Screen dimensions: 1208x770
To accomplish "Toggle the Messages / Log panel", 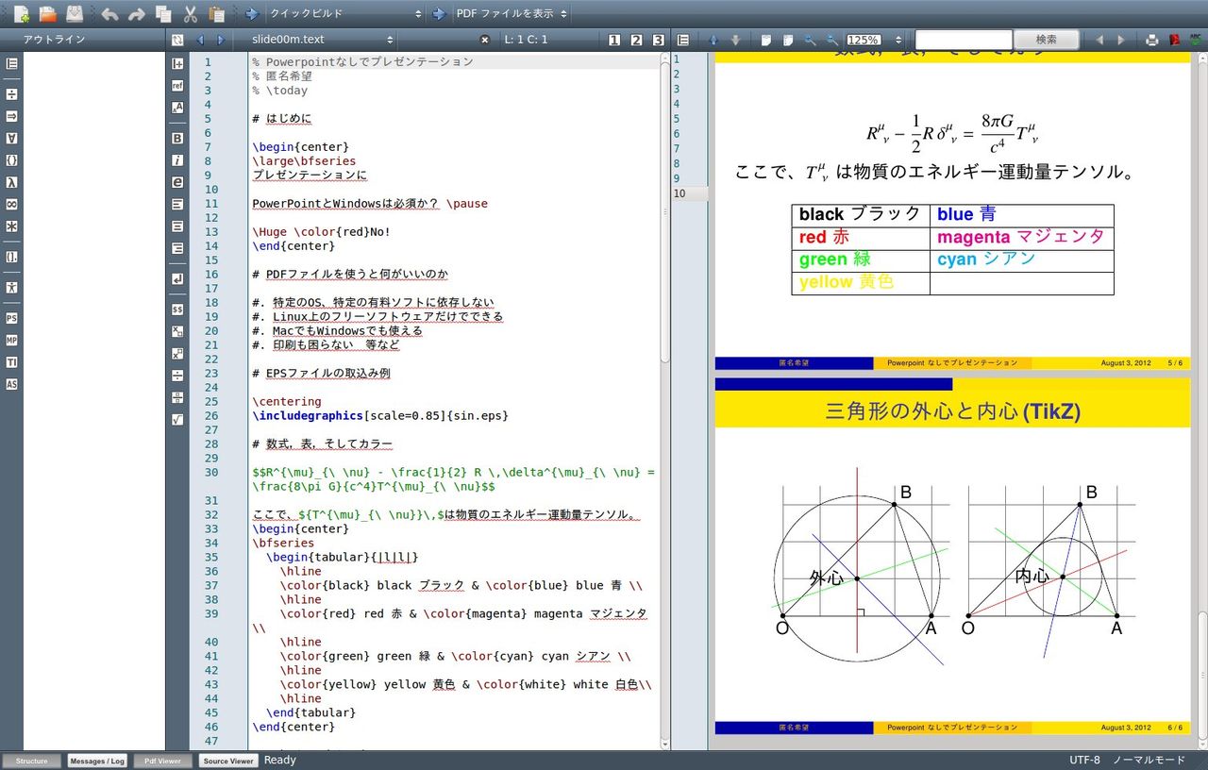I will 97,761.
